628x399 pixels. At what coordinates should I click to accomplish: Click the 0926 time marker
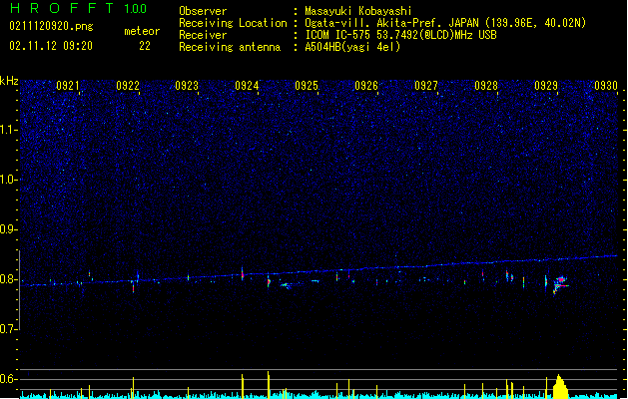(x=366, y=86)
